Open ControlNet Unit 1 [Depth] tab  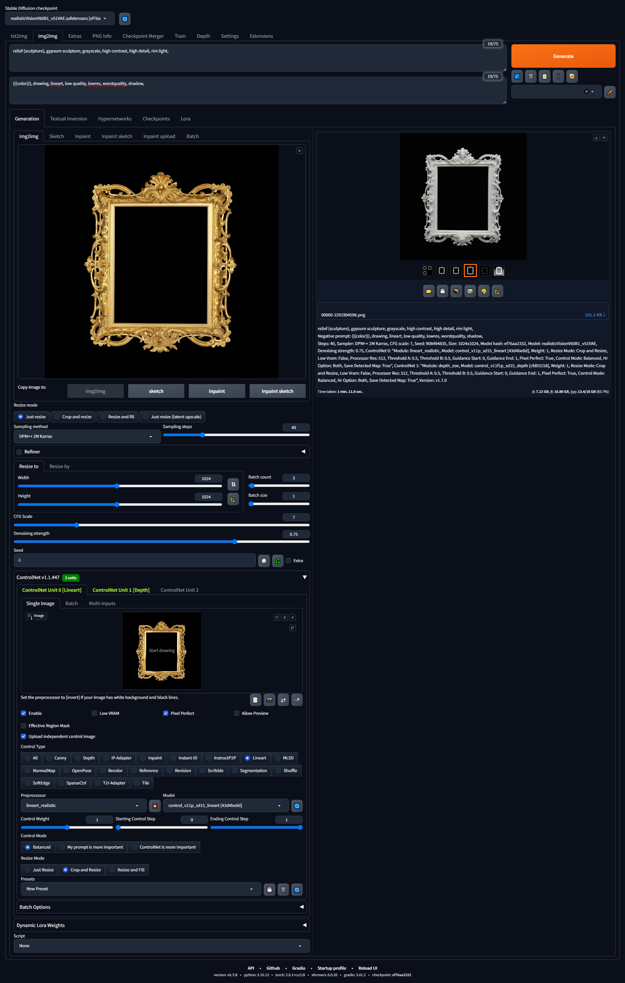[121, 590]
